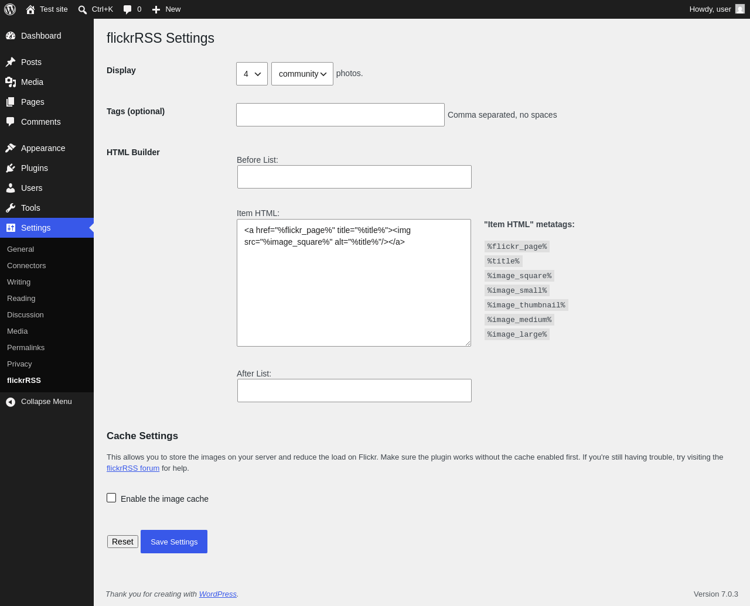
Task: Focus the After List input field
Action: [354, 391]
